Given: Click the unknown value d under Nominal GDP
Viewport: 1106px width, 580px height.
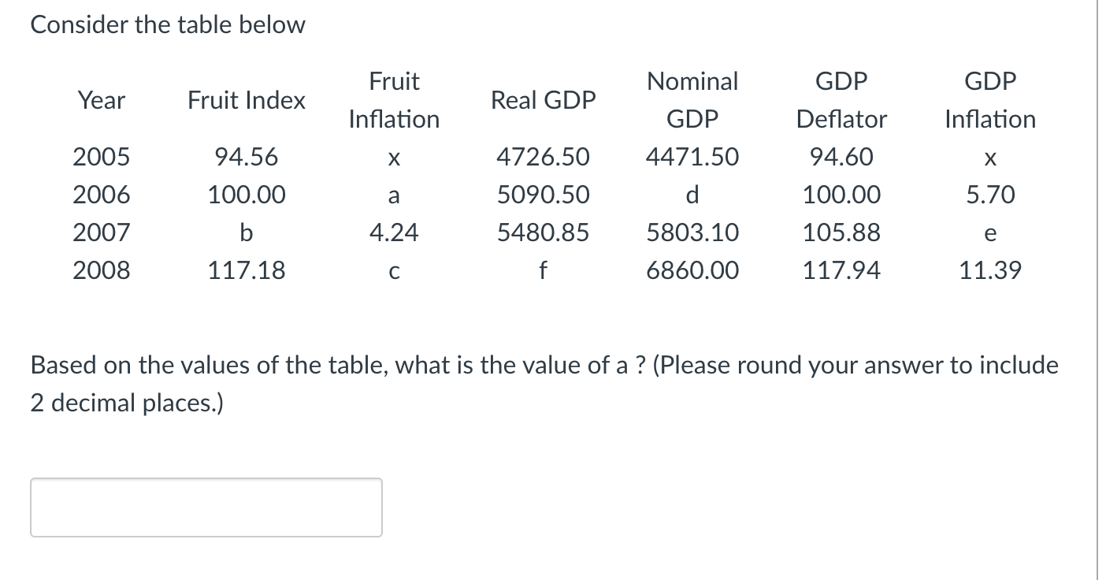Looking at the screenshot, I should pyautogui.click(x=691, y=195).
